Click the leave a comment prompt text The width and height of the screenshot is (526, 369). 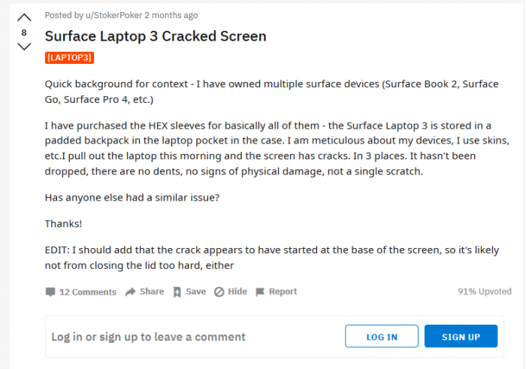[x=148, y=337]
